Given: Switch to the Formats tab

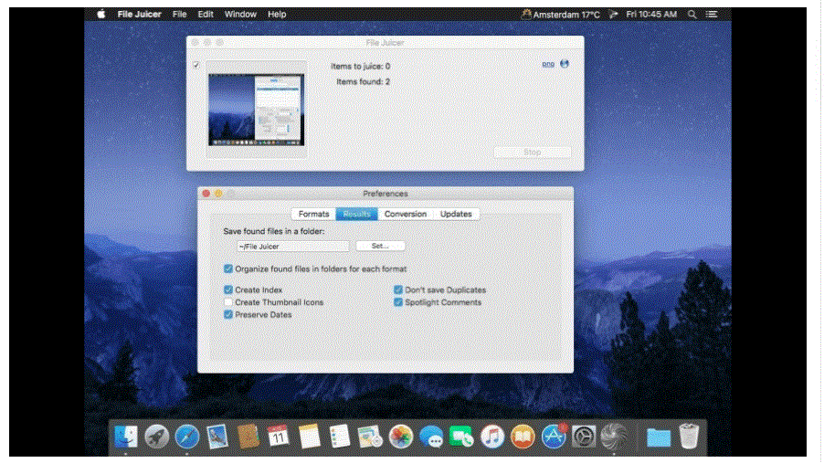Looking at the screenshot, I should (313, 214).
